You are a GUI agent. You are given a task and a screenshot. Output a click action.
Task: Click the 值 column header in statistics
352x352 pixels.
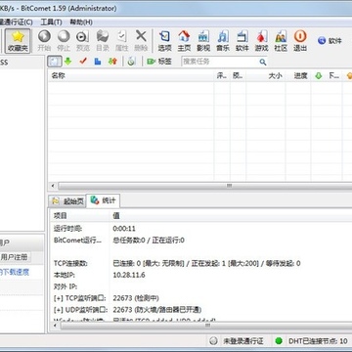231,216
